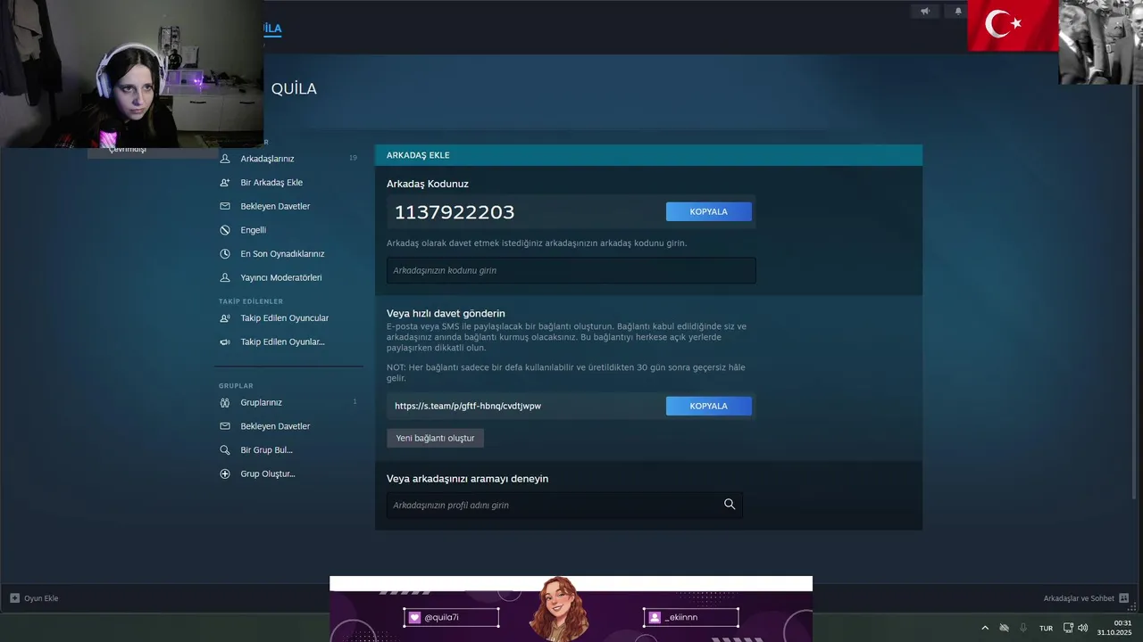Click the QUİLA profile name header
Image resolution: width=1143 pixels, height=642 pixels.
tap(294, 89)
